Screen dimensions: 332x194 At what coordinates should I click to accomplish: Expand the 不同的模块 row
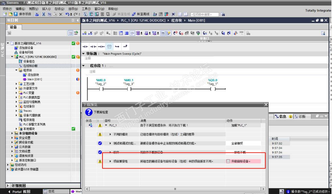pyautogui.click(x=110, y=134)
